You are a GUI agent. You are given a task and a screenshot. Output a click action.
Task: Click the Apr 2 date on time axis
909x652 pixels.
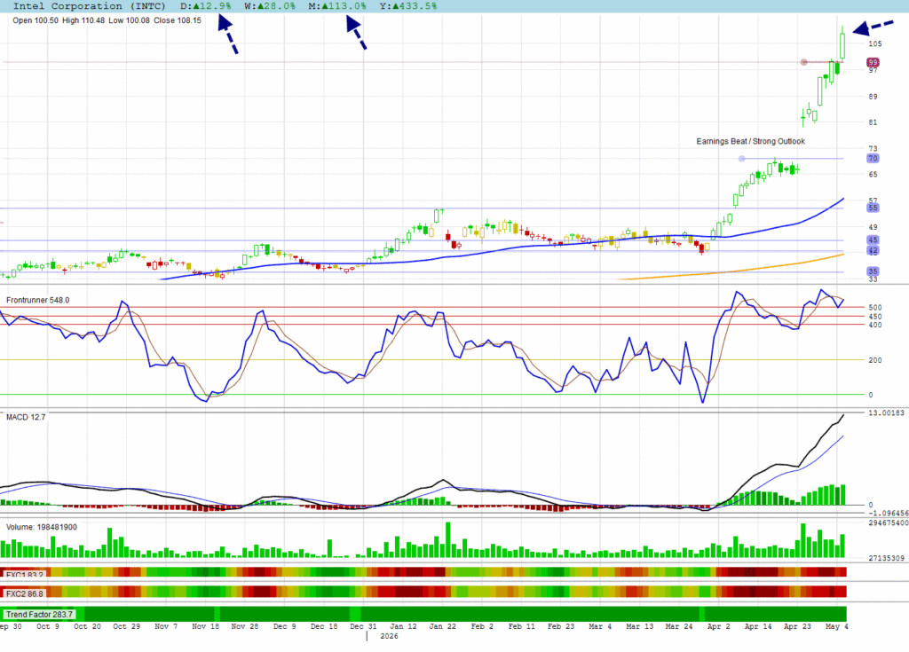[x=718, y=626]
